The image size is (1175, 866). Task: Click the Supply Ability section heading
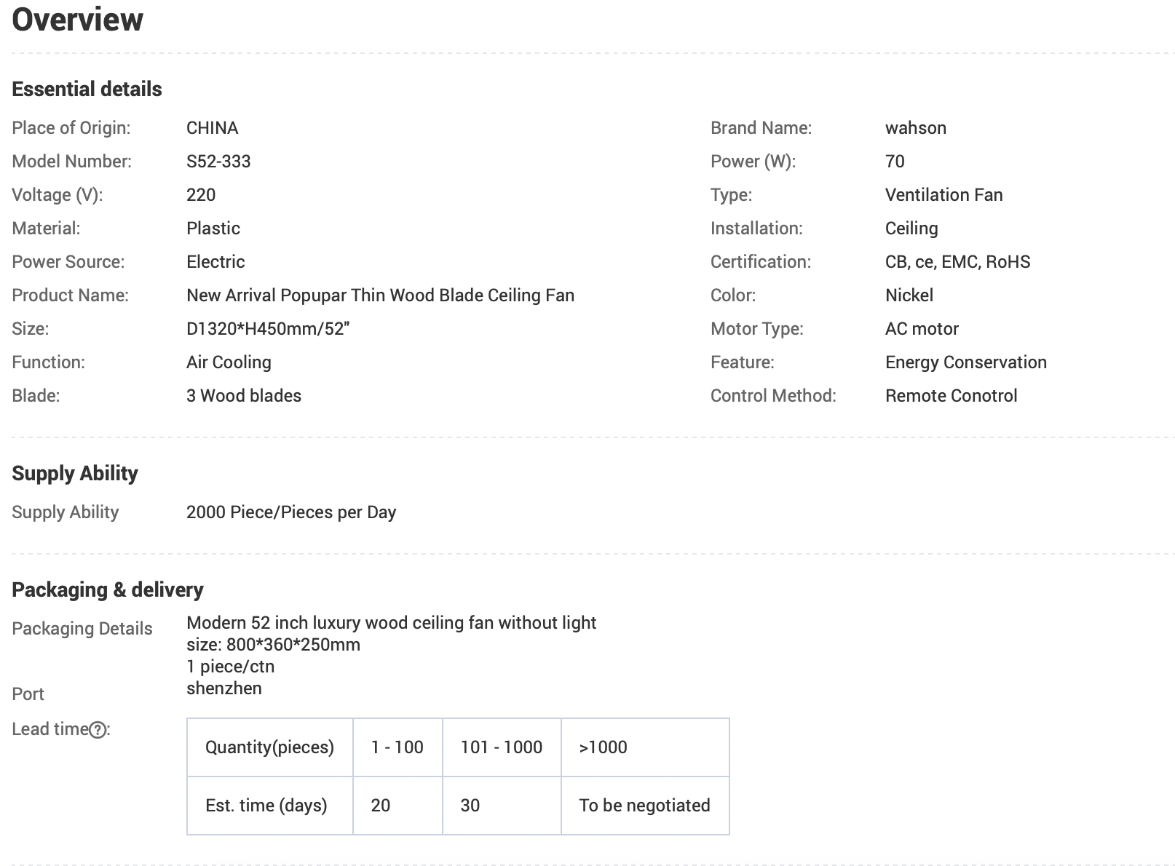(x=75, y=473)
